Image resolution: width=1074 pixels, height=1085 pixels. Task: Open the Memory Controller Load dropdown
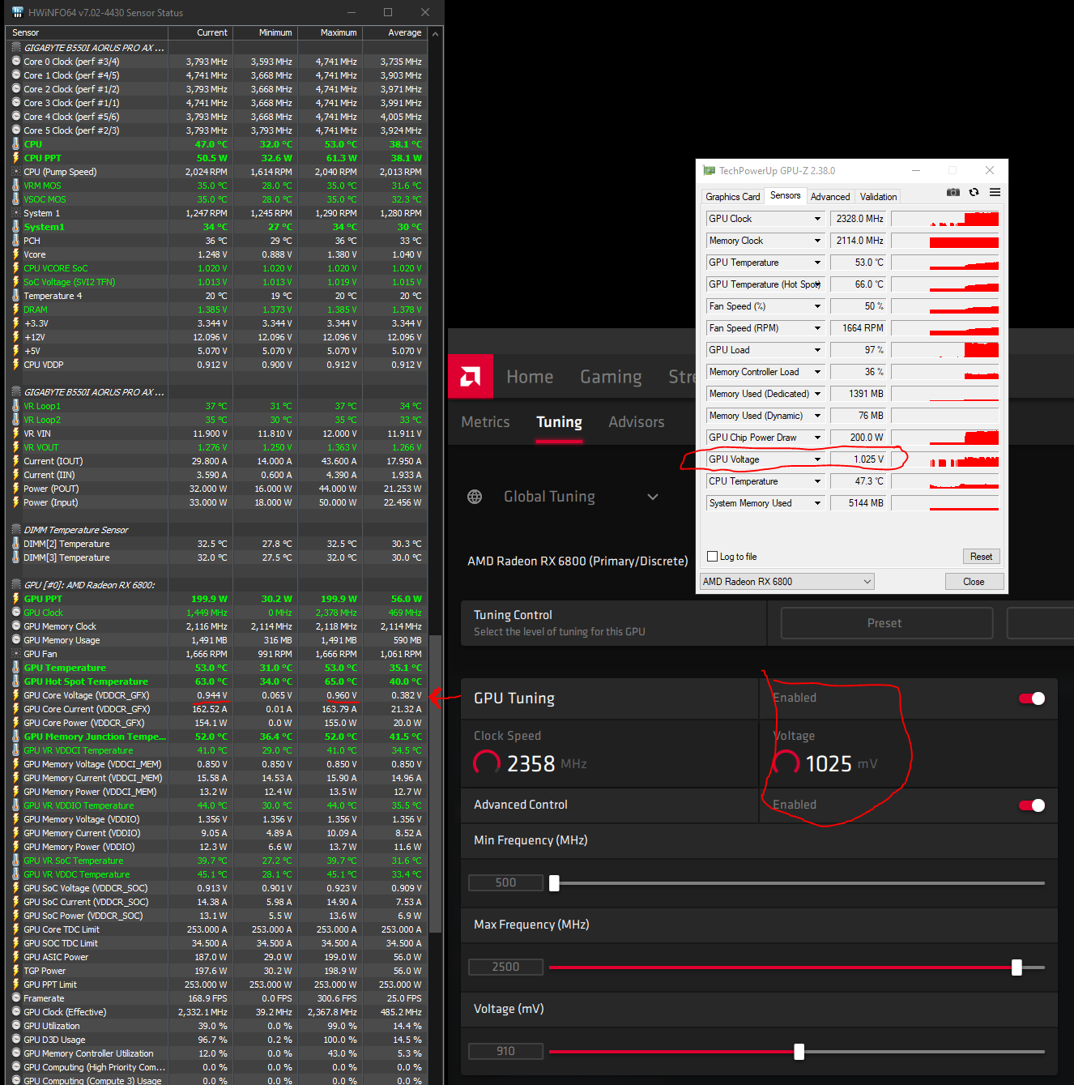pos(818,372)
